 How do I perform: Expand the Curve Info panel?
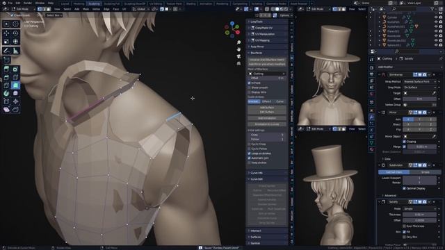coord(267,173)
